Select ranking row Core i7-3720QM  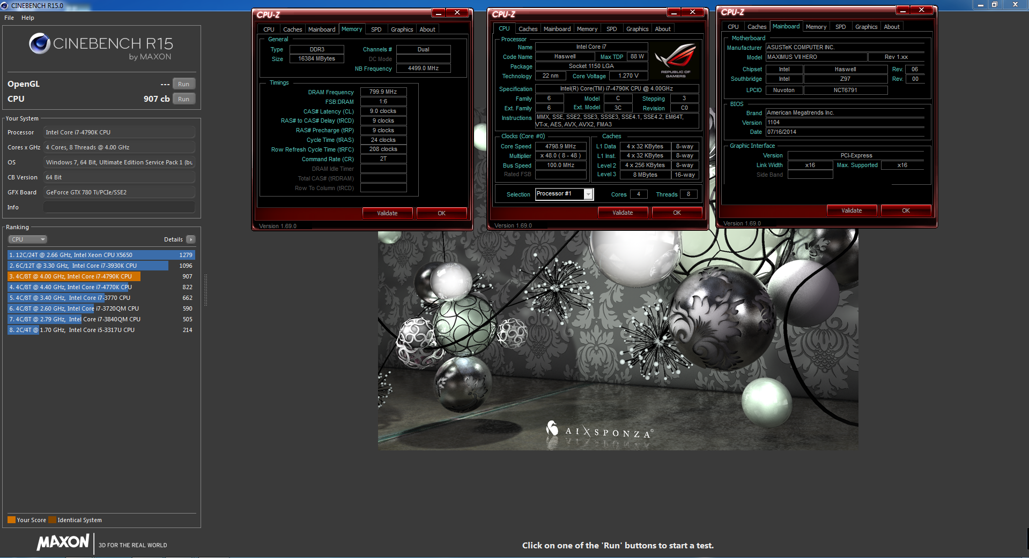[101, 308]
